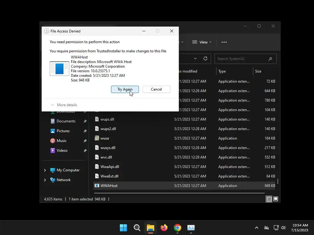The height and width of the screenshot is (235, 314).
Task: Switch to details view layout
Action: click(x=269, y=199)
